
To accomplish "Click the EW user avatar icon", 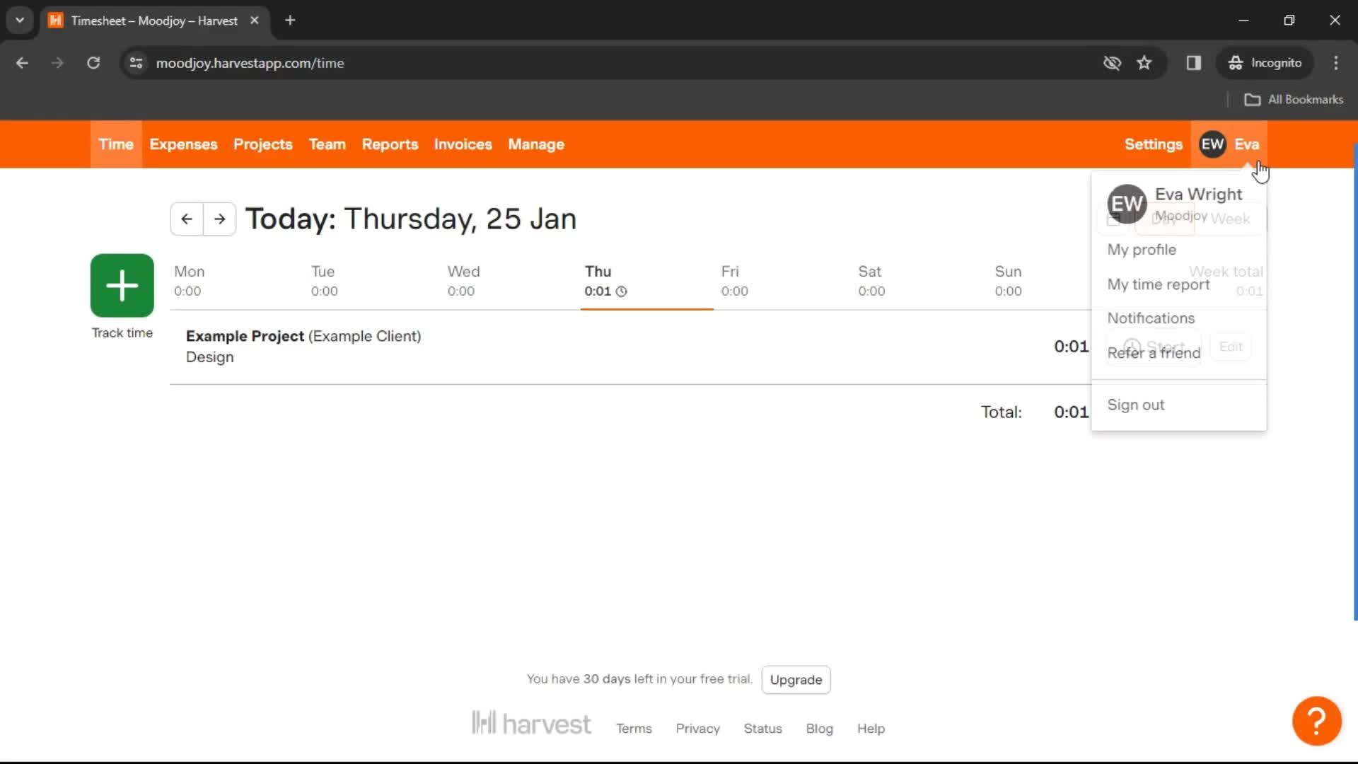I will tap(1212, 144).
